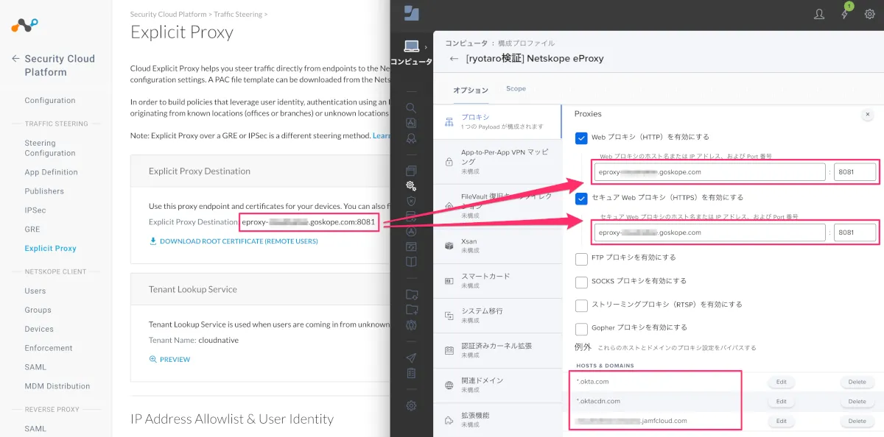
Task: Open GRE in Netskope sidebar
Action: tap(32, 230)
